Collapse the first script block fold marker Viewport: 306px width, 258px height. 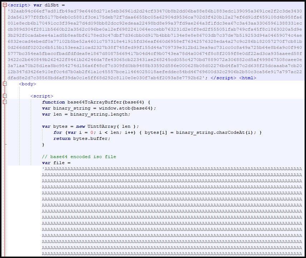(5, 5)
